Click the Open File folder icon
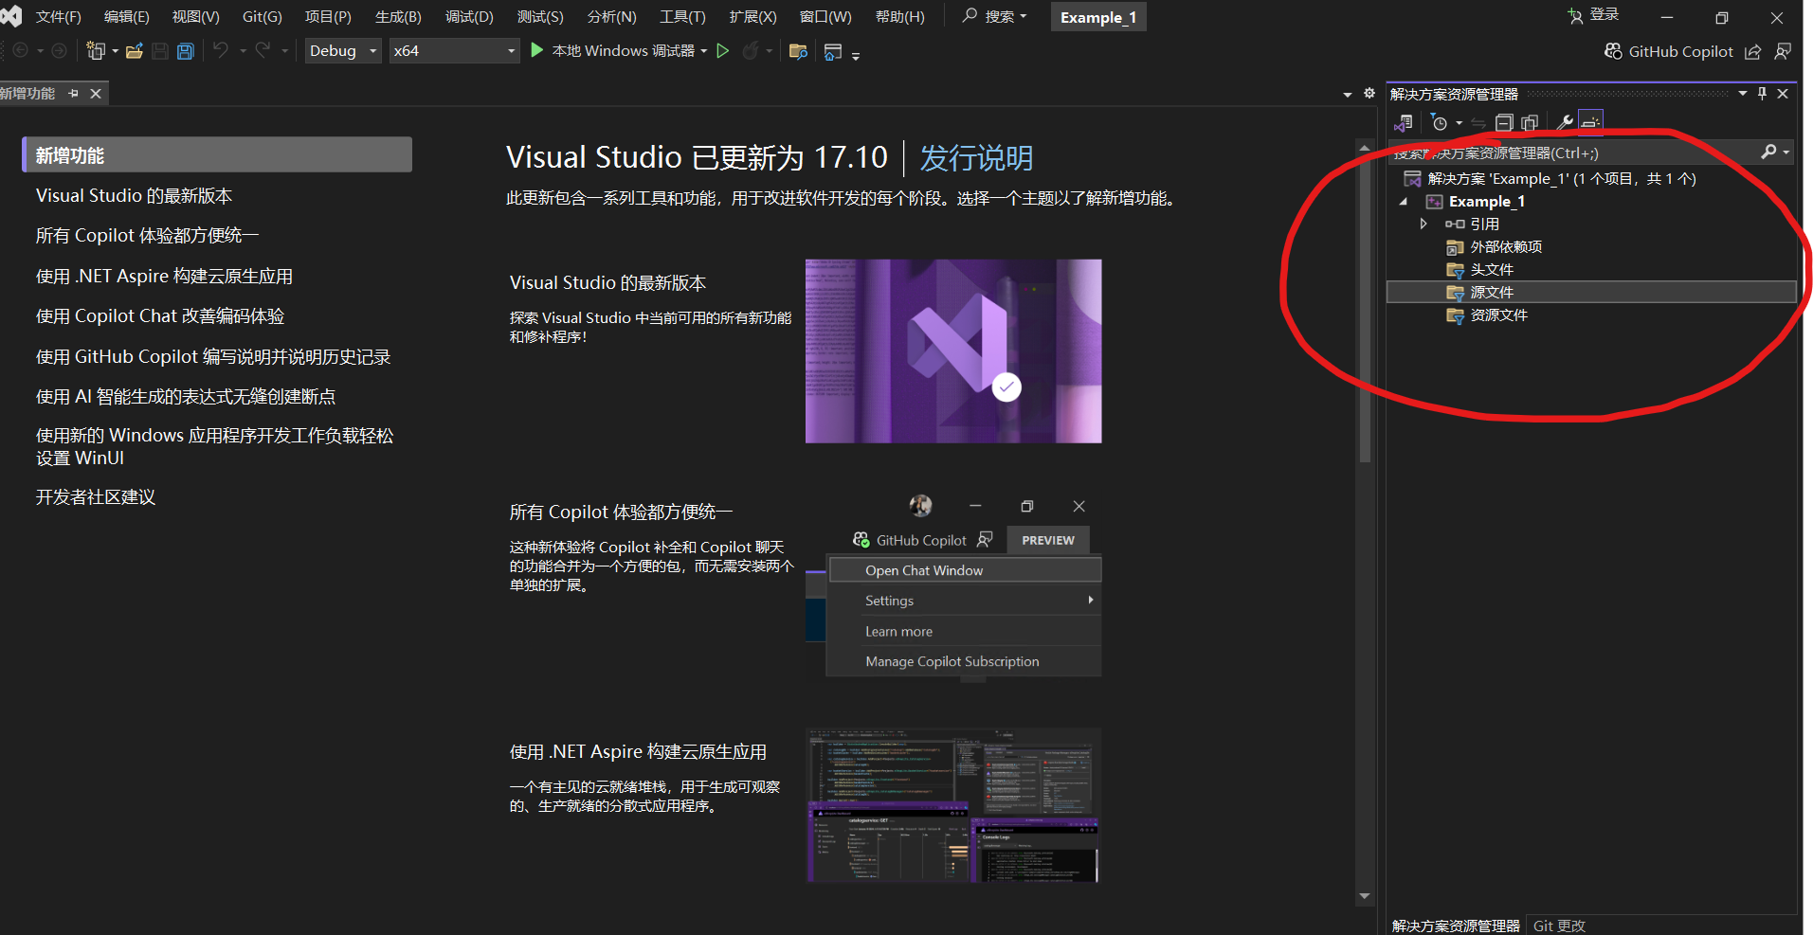This screenshot has height=935, width=1813. (x=135, y=51)
